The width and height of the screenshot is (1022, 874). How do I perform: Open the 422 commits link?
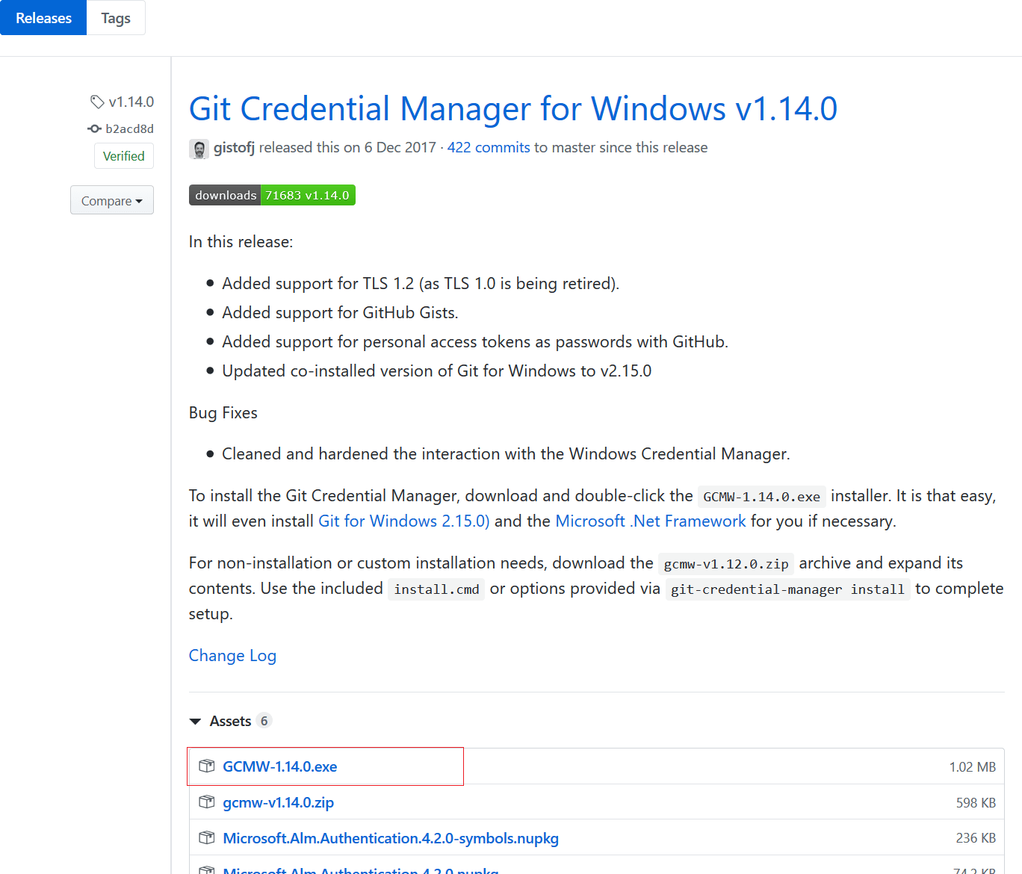(489, 147)
